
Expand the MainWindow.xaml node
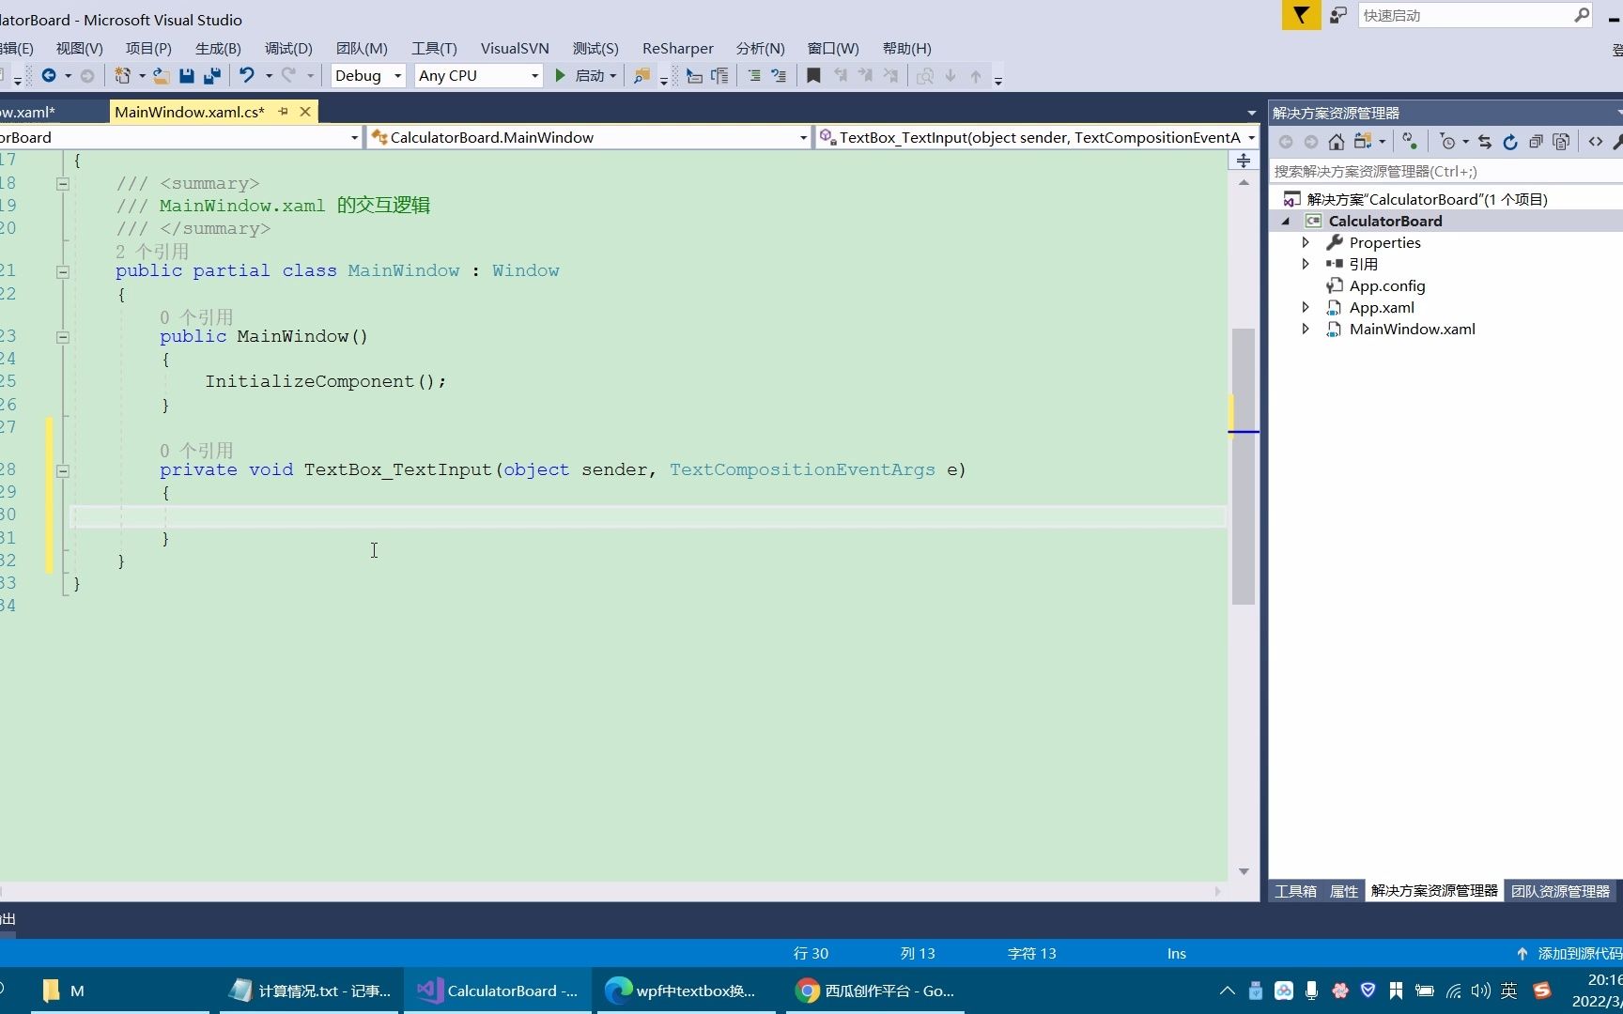click(x=1306, y=329)
